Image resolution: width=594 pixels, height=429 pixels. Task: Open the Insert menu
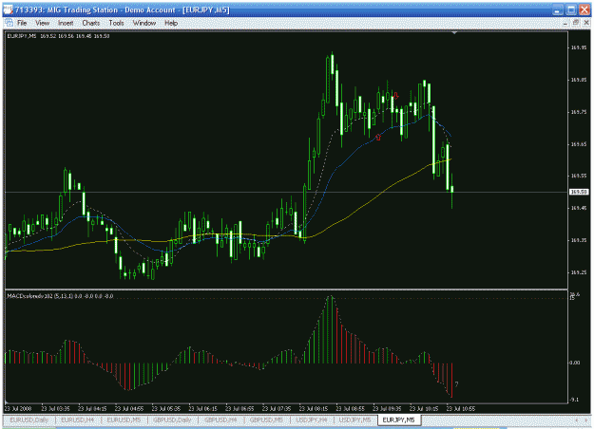point(66,23)
